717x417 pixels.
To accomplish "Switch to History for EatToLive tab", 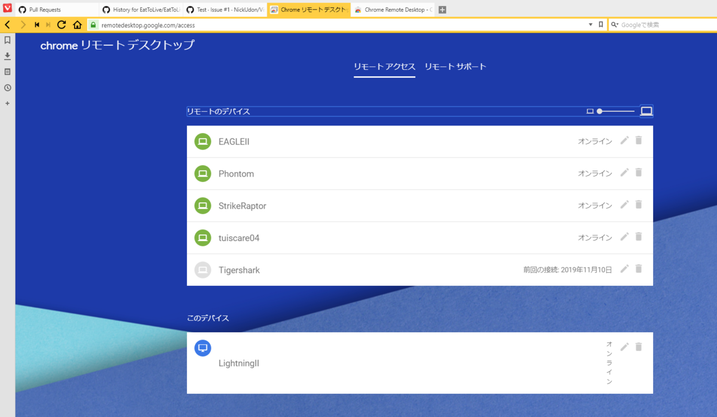I will coord(140,10).
